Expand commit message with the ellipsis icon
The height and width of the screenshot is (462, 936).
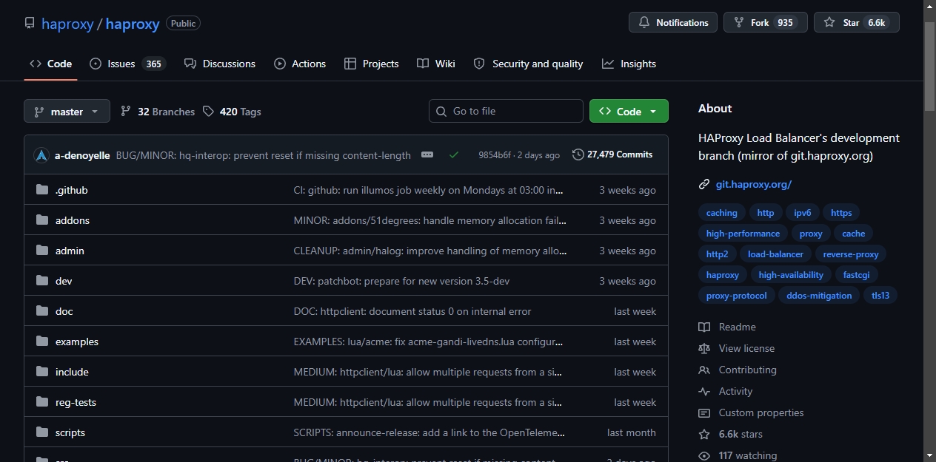pyautogui.click(x=427, y=154)
